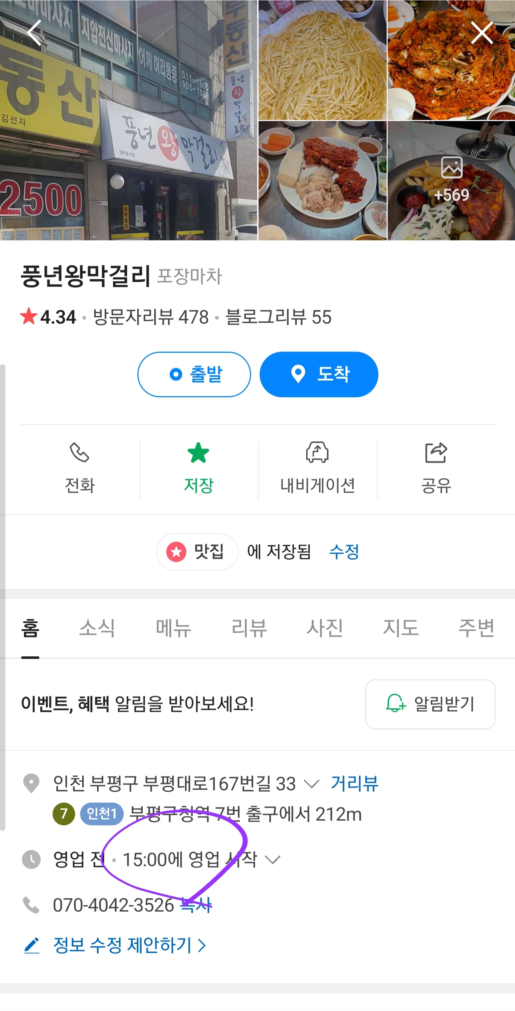Set 도착 as destination
The width and height of the screenshot is (515, 1011).
(319, 374)
